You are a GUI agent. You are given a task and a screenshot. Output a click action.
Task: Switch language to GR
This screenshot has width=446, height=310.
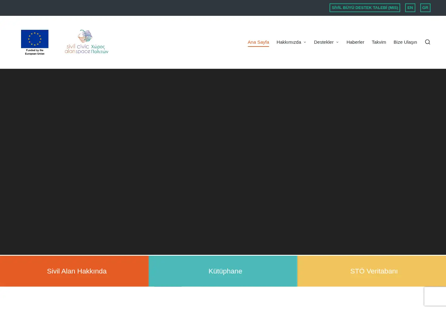[x=425, y=8]
